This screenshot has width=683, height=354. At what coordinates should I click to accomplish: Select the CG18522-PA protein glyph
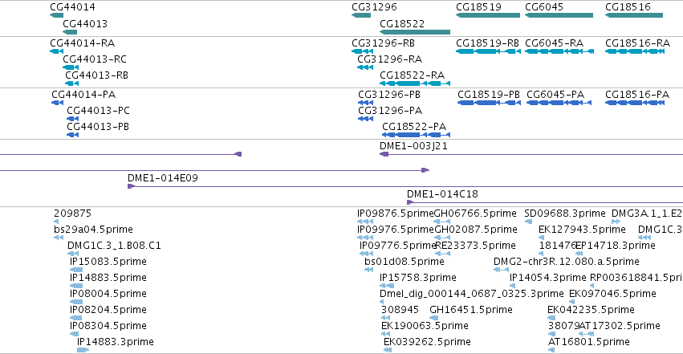click(x=416, y=135)
